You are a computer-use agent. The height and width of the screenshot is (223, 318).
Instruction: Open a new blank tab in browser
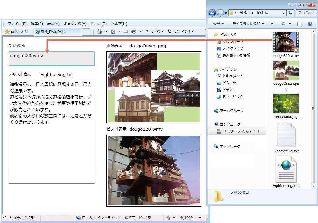pyautogui.click(x=86, y=32)
